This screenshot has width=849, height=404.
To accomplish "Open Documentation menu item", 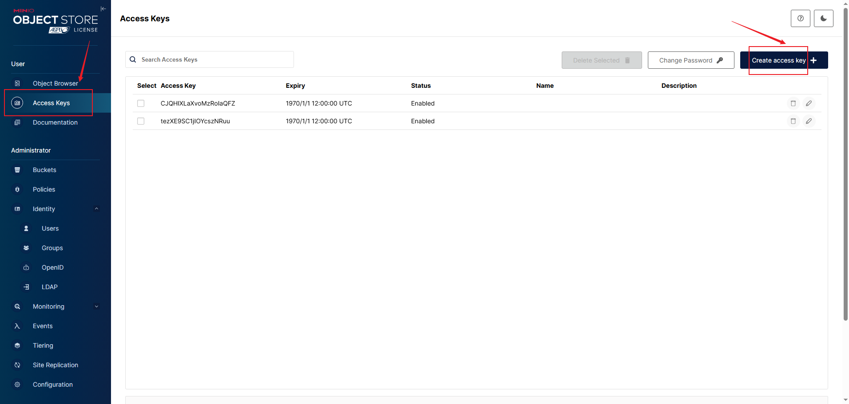I will pos(56,122).
